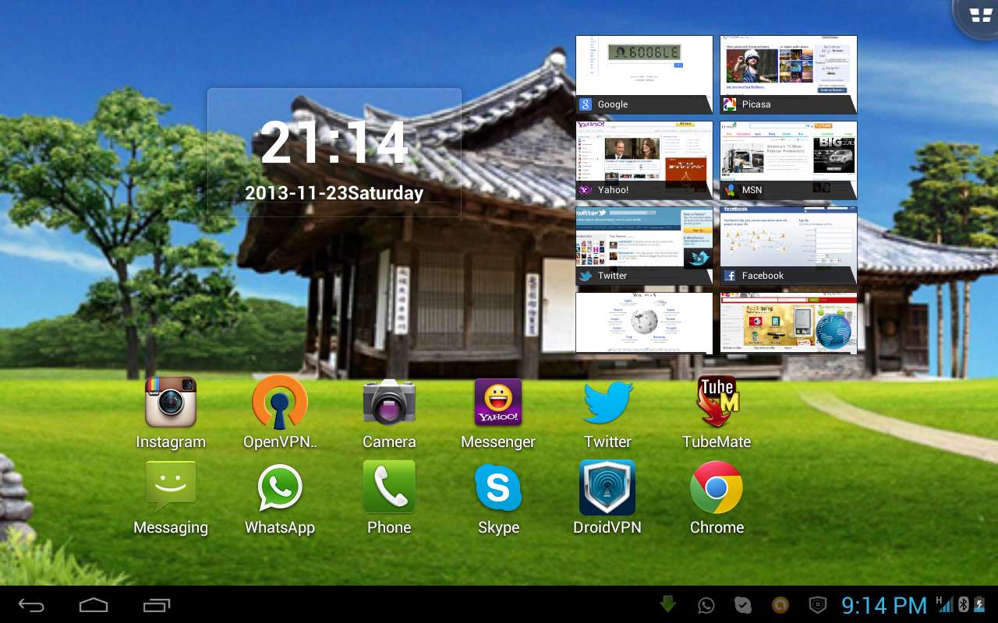Launch WhatsApp from the home screen

[x=280, y=488]
